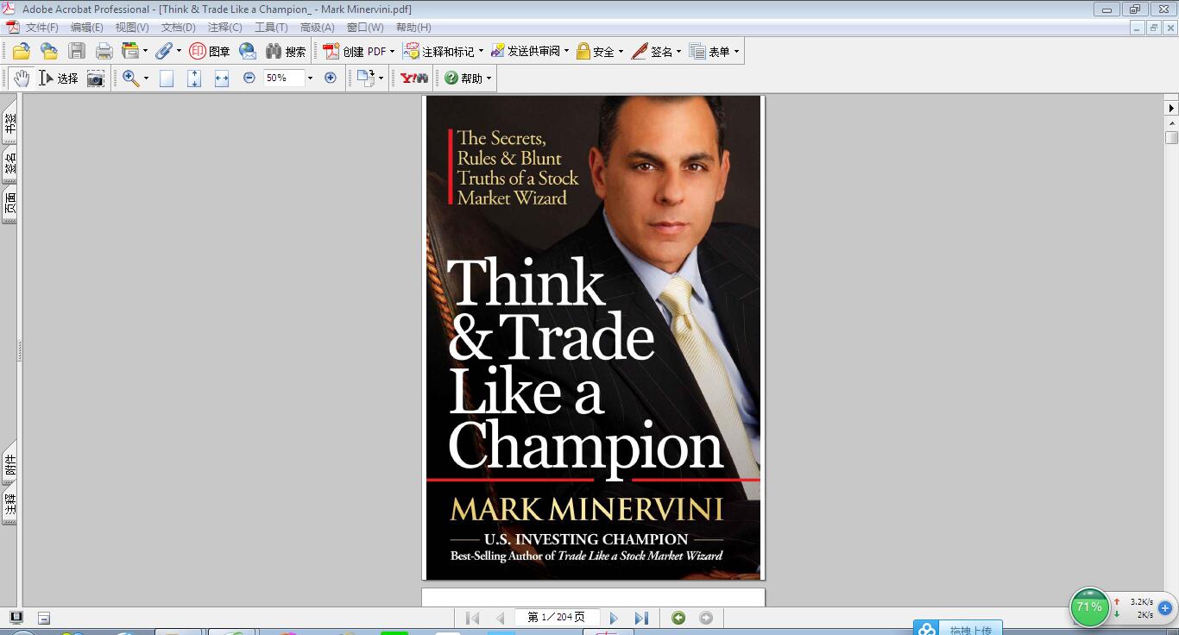Click the page layout icon in the status bar
This screenshot has width=1179, height=635.
coord(44,618)
